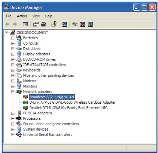158x153 pixels.
Task: Expand the Modems node
Action: click(13, 81)
